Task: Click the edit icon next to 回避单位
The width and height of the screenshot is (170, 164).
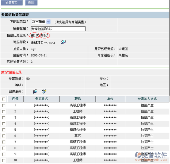Action: (x=44, y=92)
